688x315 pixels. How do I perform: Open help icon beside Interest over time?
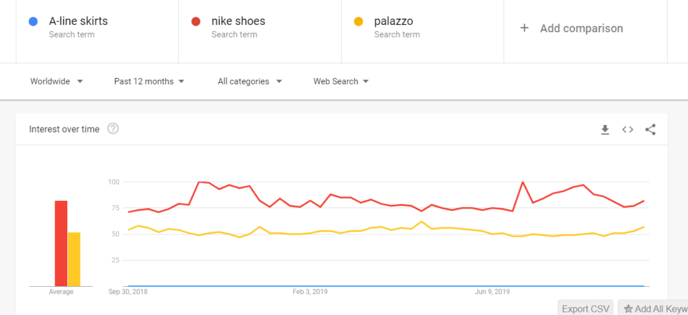[x=113, y=129]
